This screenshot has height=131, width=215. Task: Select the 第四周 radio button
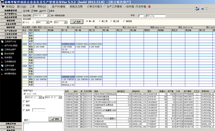(x=125, y=21)
